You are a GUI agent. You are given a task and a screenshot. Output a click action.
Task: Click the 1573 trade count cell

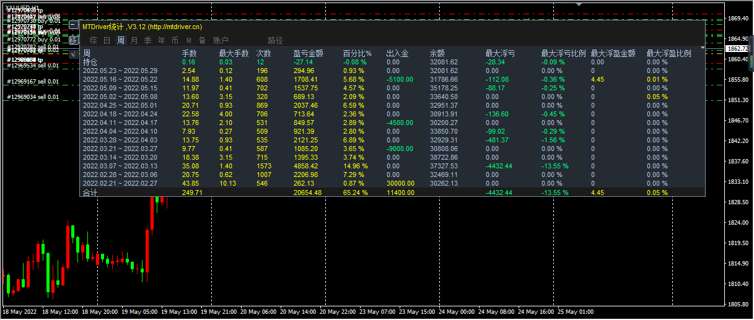tap(265, 166)
